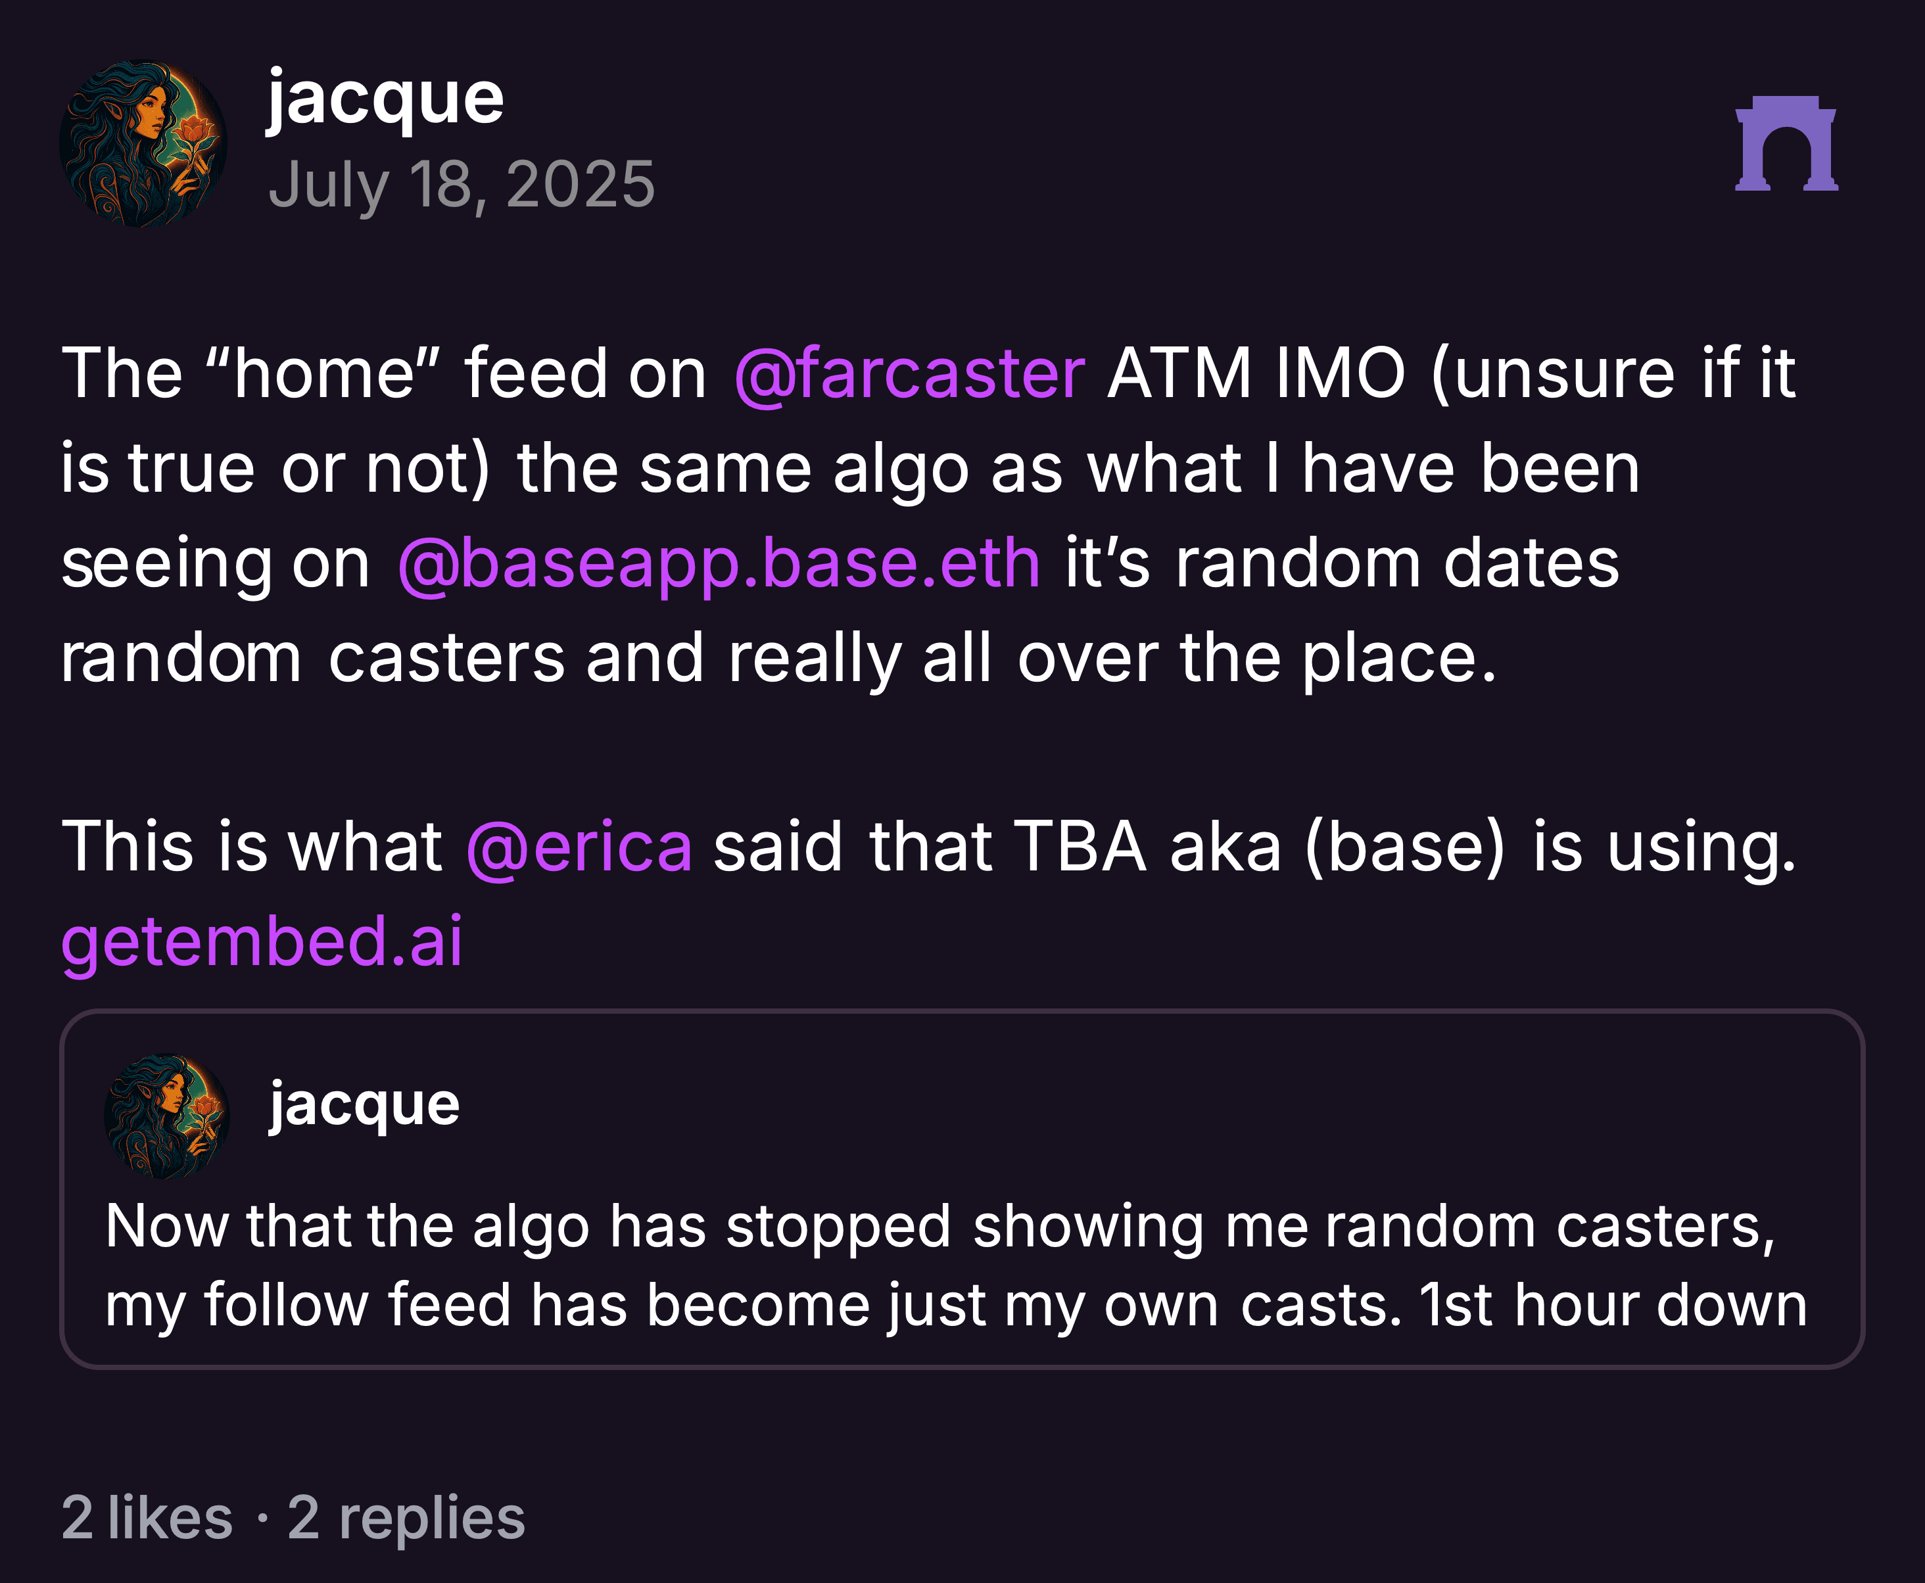1925x1583 pixels.
Task: Open the @farcaster mention
Action: tap(909, 374)
